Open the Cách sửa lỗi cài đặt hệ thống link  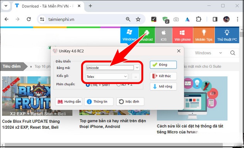[190, 129]
